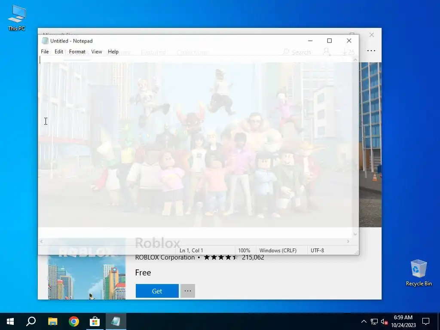The height and width of the screenshot is (330, 440).
Task: Click the Ln 1, Col 1 status entry
Action: (x=191, y=251)
